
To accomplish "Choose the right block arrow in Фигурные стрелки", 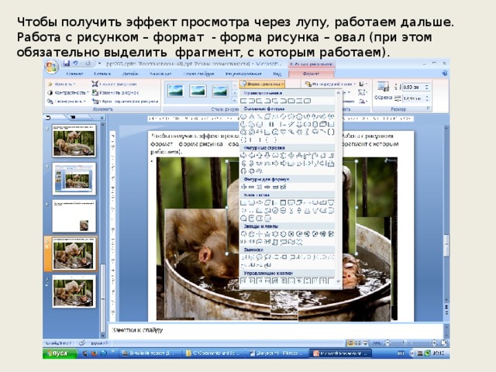I will click(x=243, y=156).
